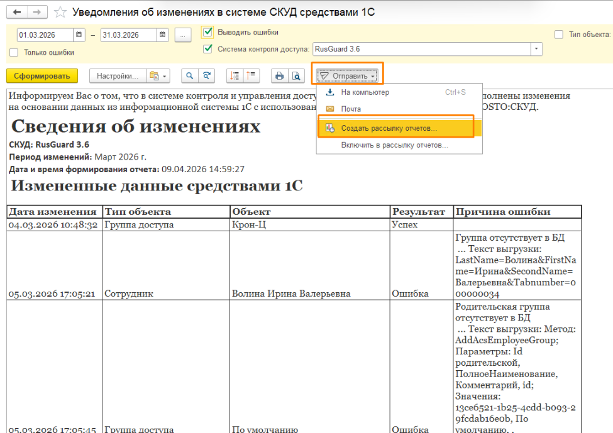The width and height of the screenshot is (613, 433).
Task: Add report to favorites with star icon
Action: click(x=60, y=13)
